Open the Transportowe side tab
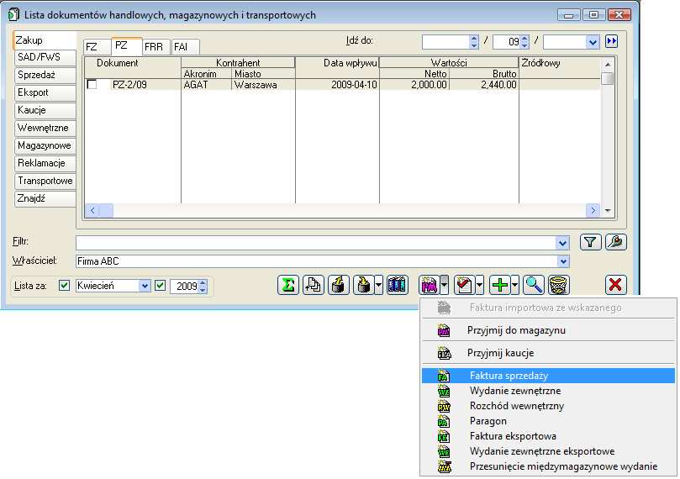This screenshot has height=479, width=680. click(x=45, y=182)
